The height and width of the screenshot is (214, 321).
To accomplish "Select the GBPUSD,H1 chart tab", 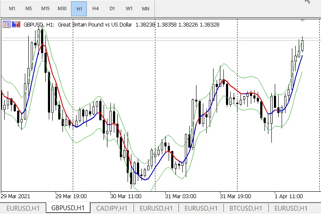I will pos(68,208).
